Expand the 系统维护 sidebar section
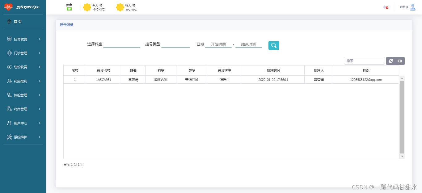Screen dimensions: 422x193 click(x=23, y=137)
